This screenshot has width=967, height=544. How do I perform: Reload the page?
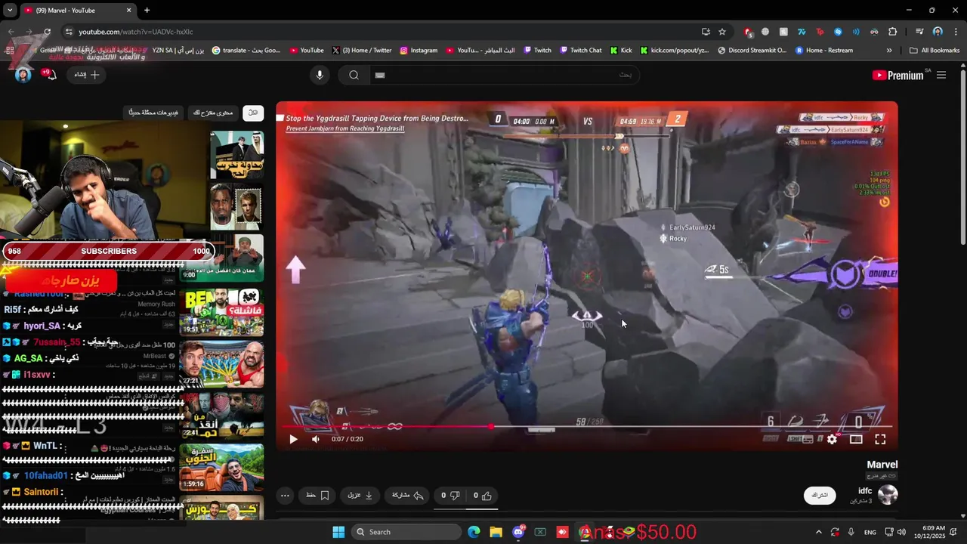click(47, 32)
